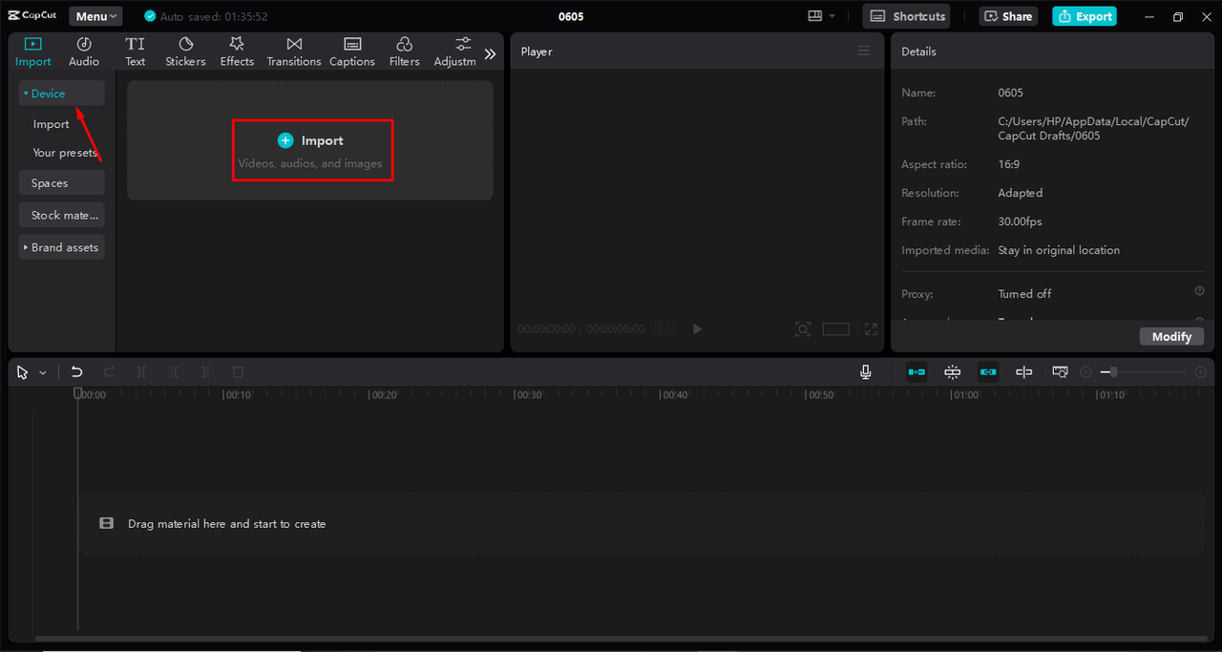Switch to the Effects tab
The width and height of the screenshot is (1222, 652).
[237, 52]
